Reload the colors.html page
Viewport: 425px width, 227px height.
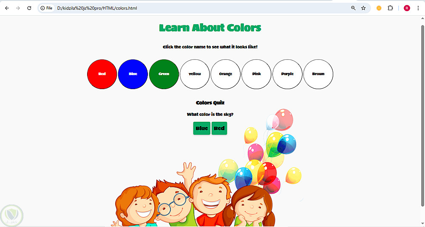click(x=29, y=8)
